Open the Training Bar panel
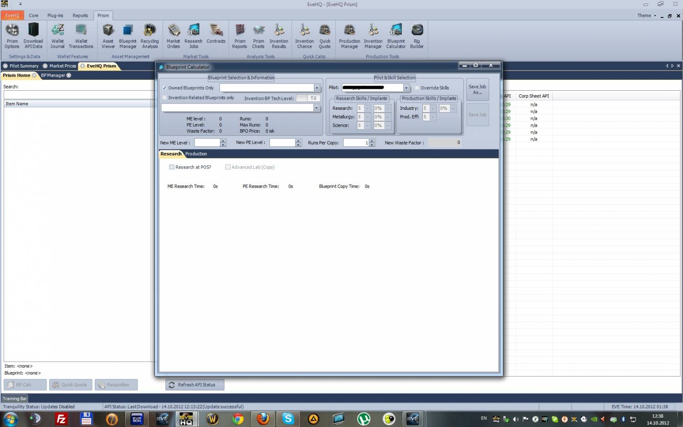The width and height of the screenshot is (683, 427). 15,398
